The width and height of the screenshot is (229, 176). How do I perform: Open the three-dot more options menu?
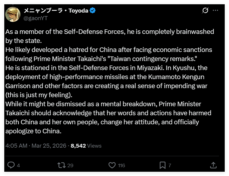[215, 10]
